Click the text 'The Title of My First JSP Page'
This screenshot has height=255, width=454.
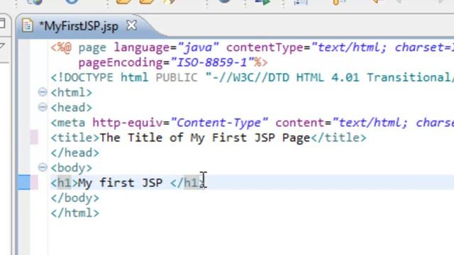click(x=205, y=137)
